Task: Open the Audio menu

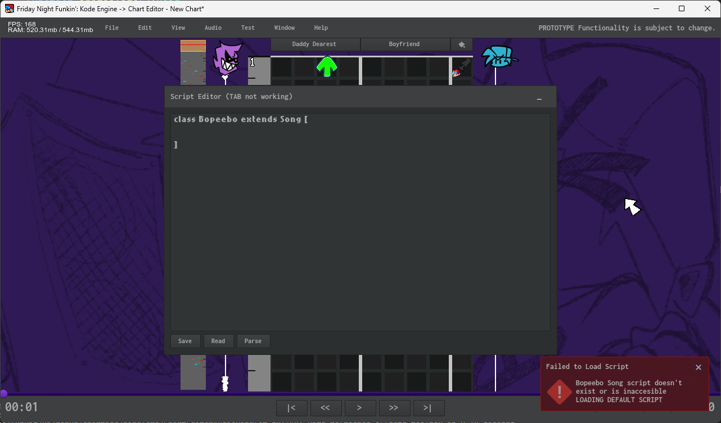Action: point(213,28)
